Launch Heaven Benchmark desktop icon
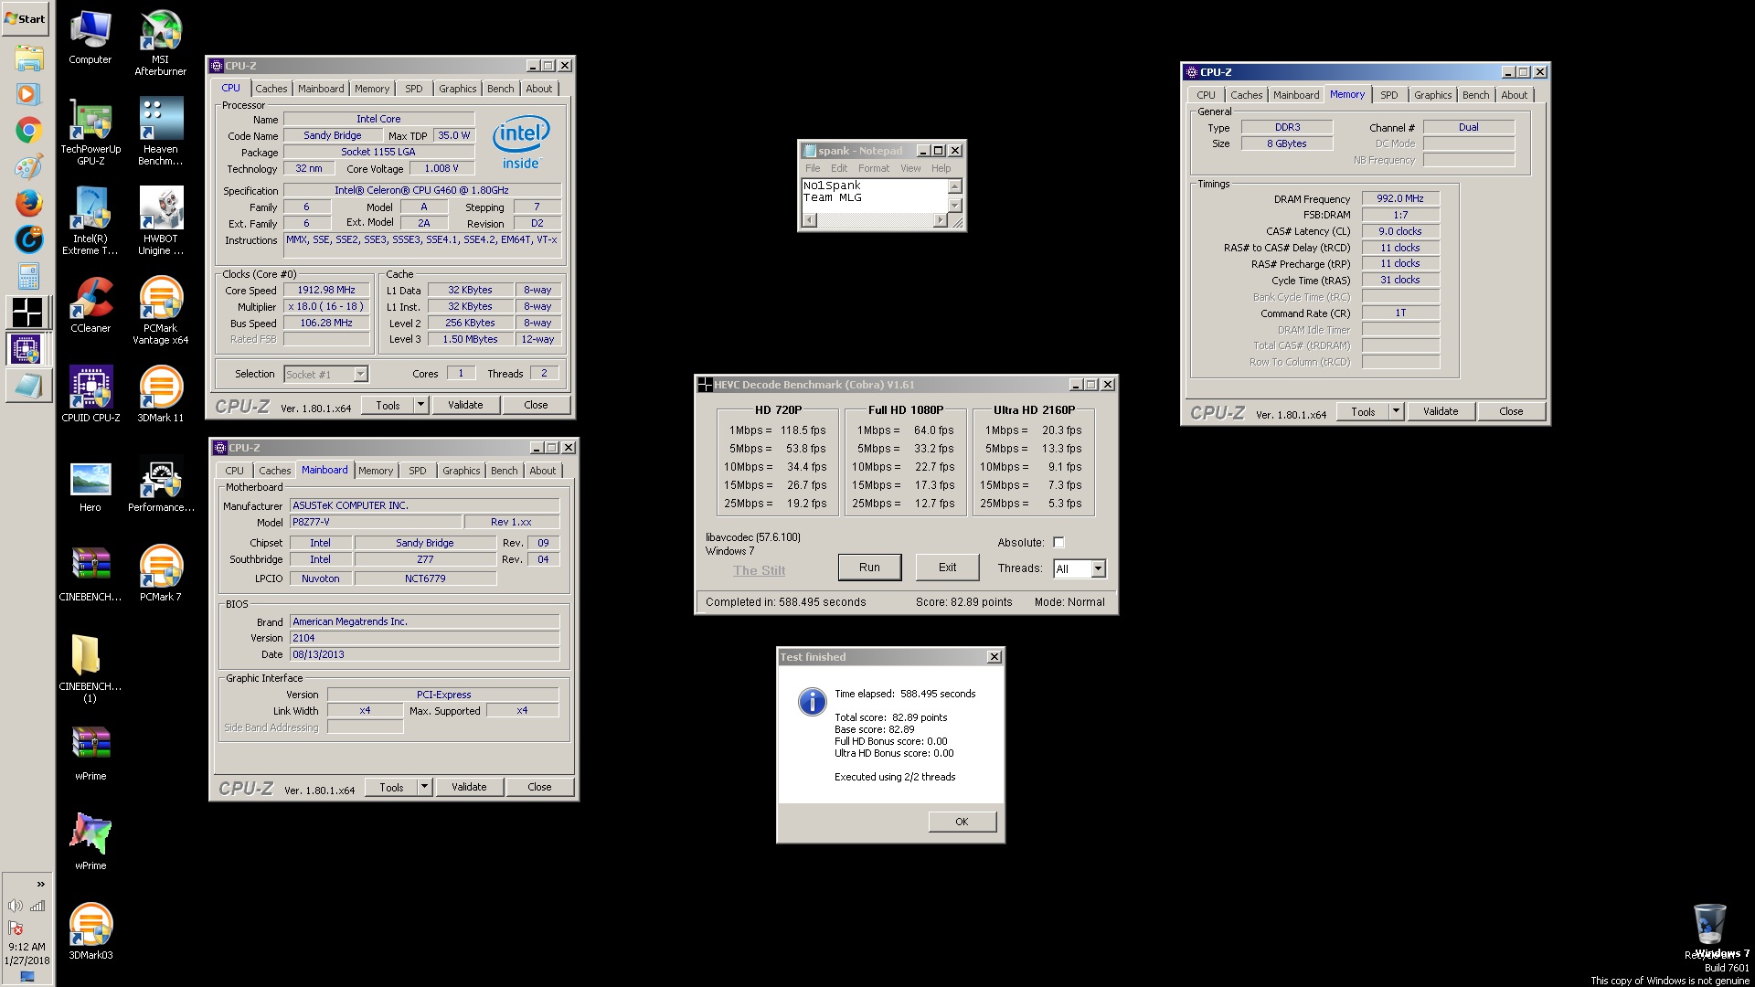 pos(160,132)
